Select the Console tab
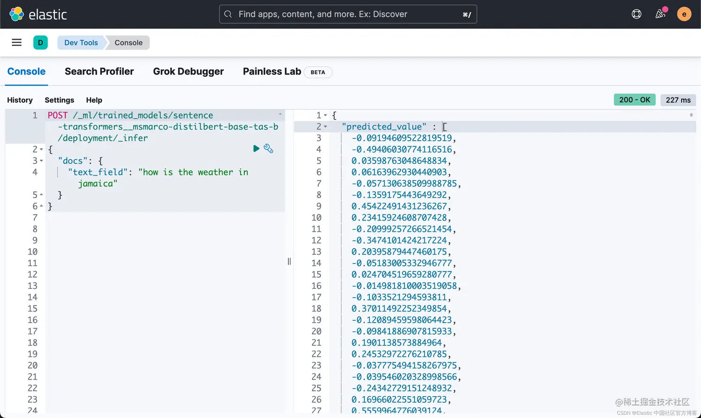This screenshot has height=418, width=701. (26, 72)
